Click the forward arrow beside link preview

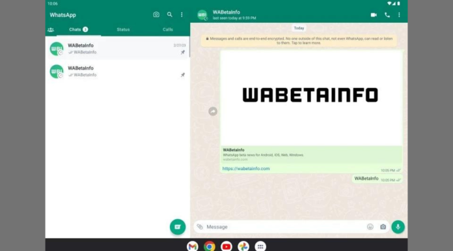(213, 111)
